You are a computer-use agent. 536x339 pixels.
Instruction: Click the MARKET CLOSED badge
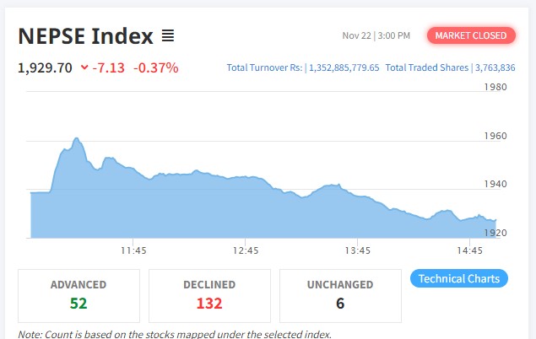[471, 35]
